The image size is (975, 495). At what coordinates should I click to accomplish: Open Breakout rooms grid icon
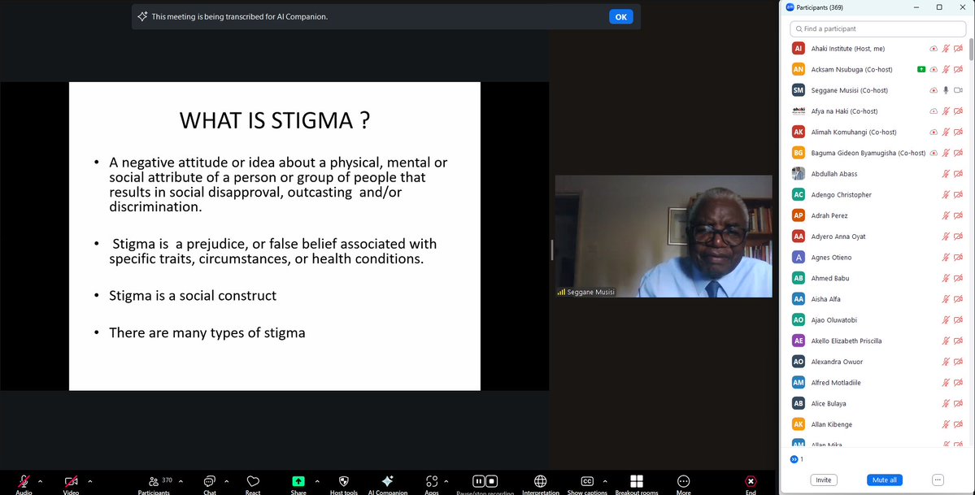[637, 481]
